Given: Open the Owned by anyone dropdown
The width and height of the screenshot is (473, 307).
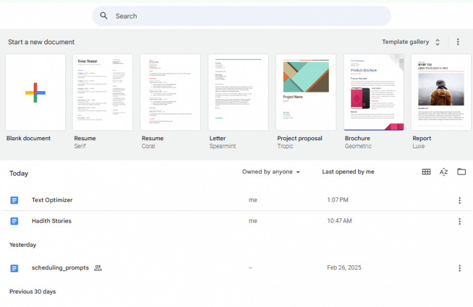Looking at the screenshot, I should coord(271,172).
